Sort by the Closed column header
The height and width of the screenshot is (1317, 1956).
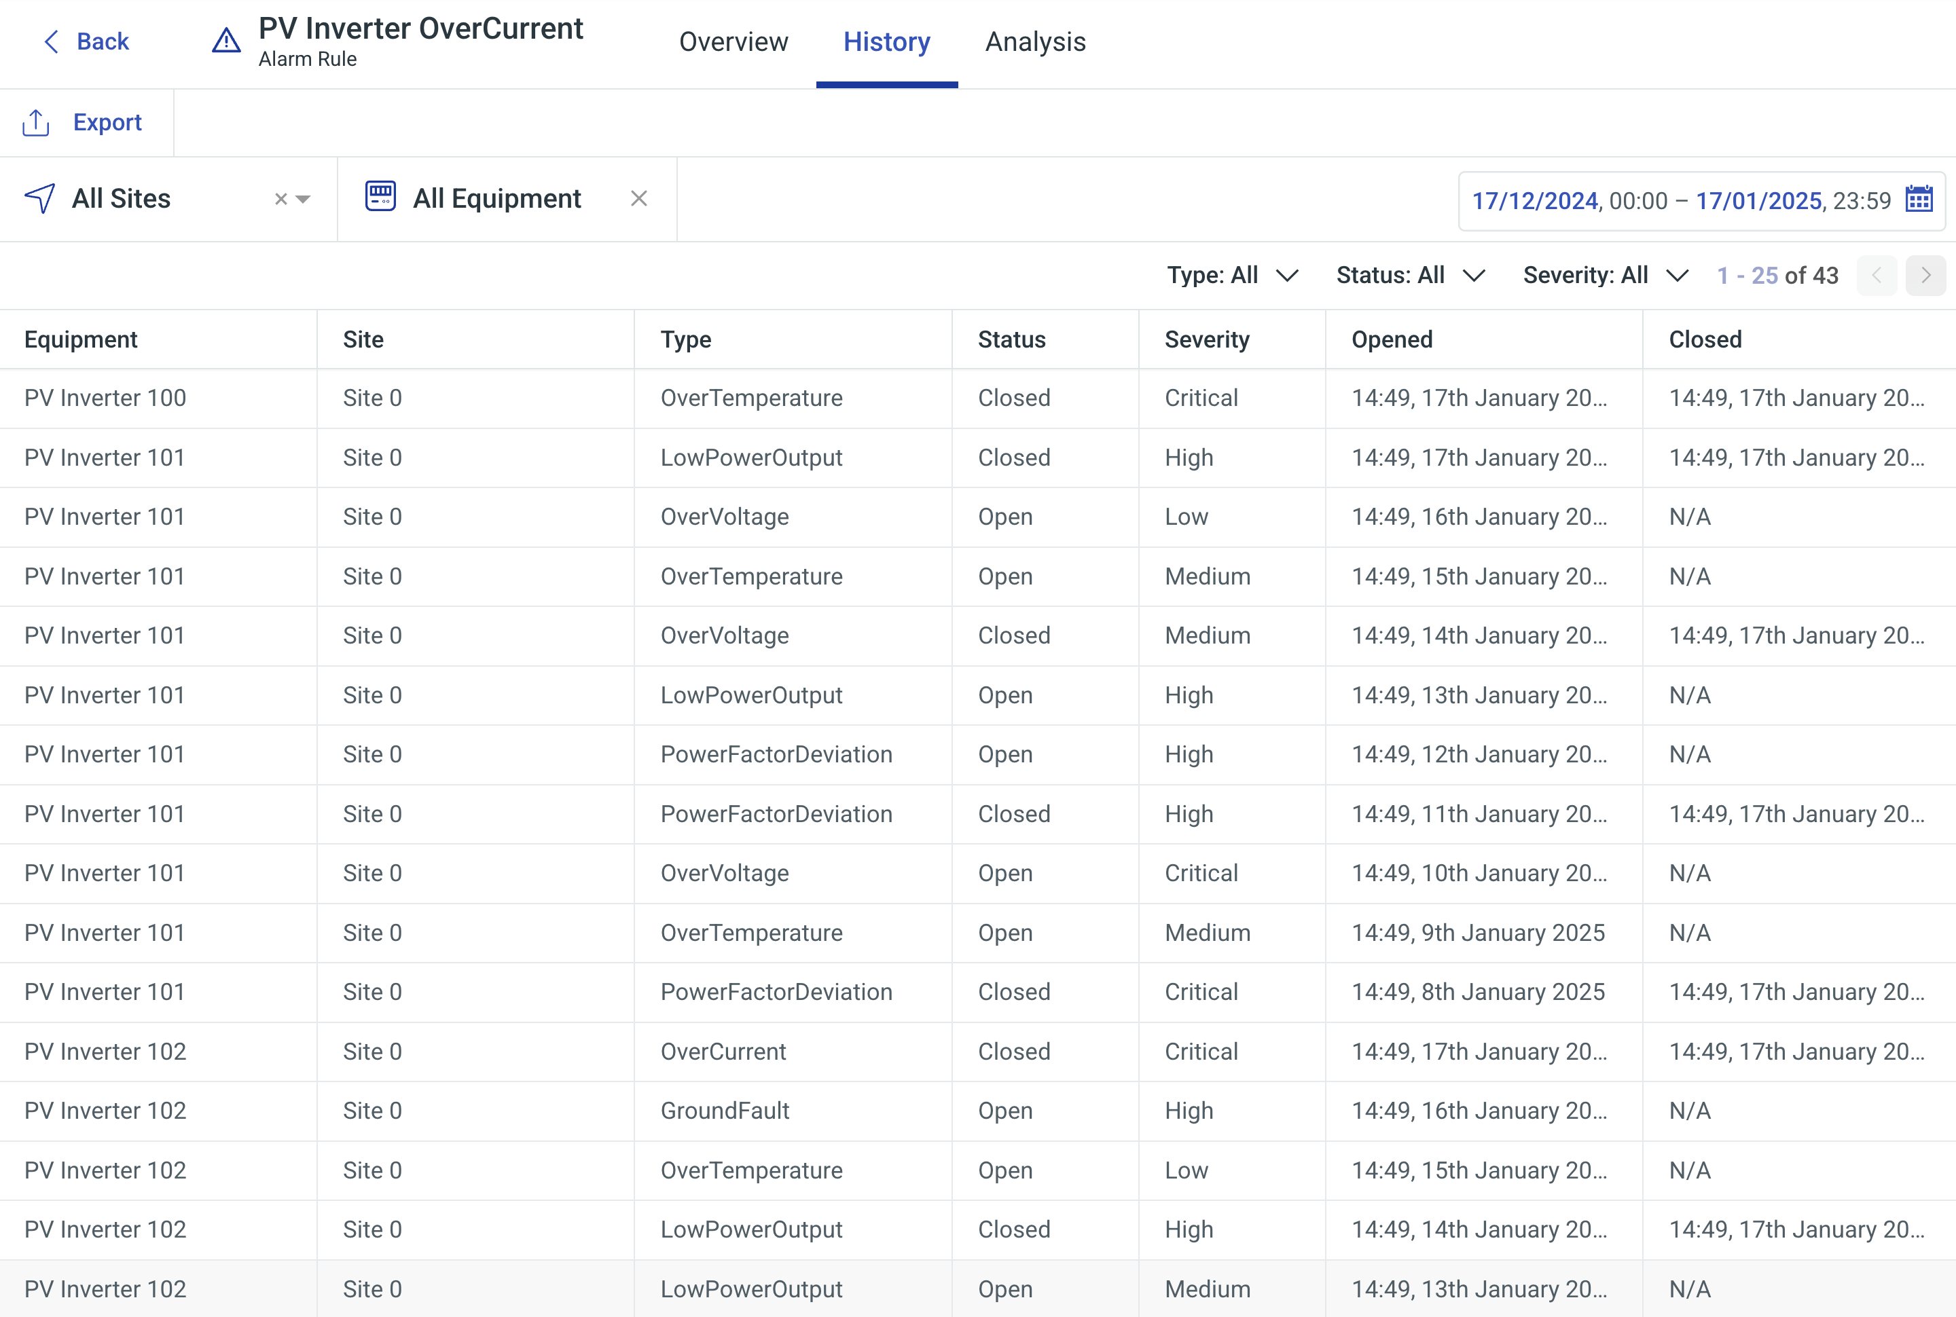coord(1705,339)
